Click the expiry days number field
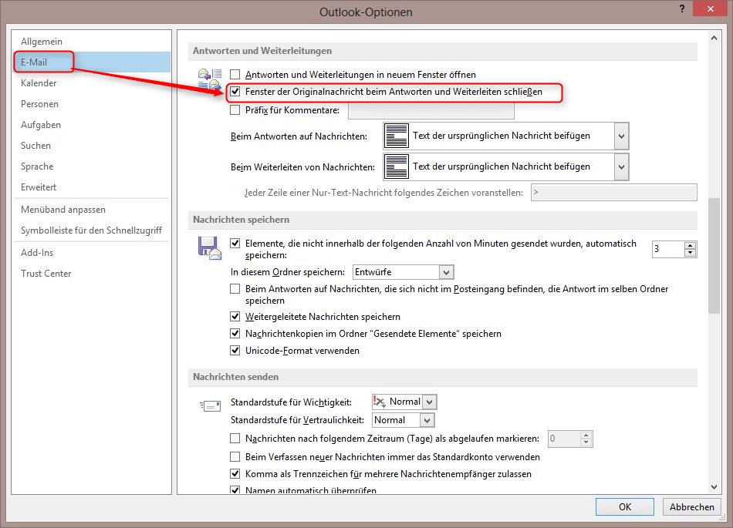 [564, 439]
